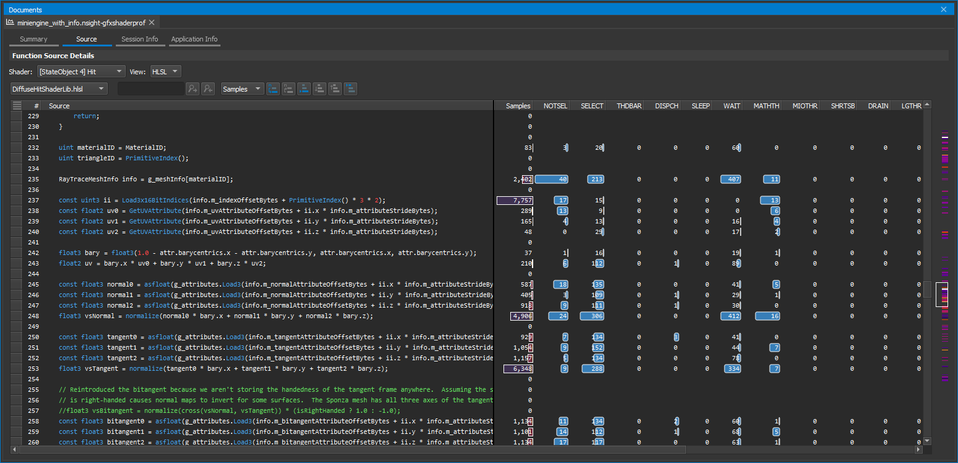958x463 pixels.
Task: Click second hotspot navigation icon right of Samples dropdown
Action: click(289, 89)
